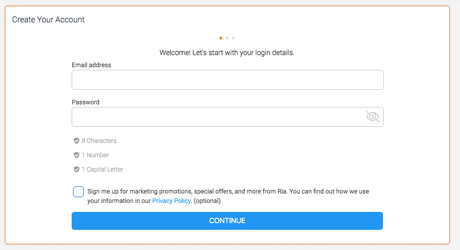Click the Email address field label
The image size is (460, 250).
[91, 65]
